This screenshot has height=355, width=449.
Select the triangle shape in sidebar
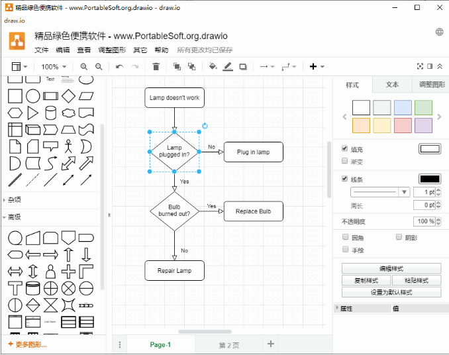click(x=32, y=113)
